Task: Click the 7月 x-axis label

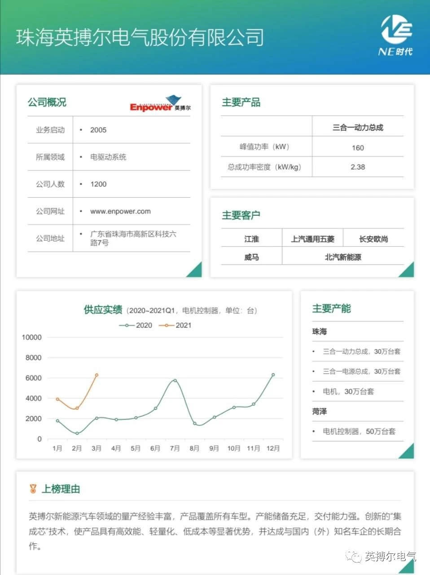Action: point(175,448)
